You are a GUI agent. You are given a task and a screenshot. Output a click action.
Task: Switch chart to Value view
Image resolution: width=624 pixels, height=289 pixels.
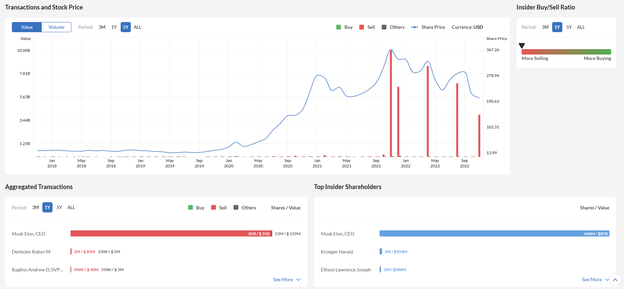coord(27,27)
